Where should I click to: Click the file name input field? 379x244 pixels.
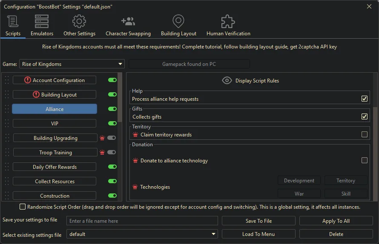coord(142,221)
